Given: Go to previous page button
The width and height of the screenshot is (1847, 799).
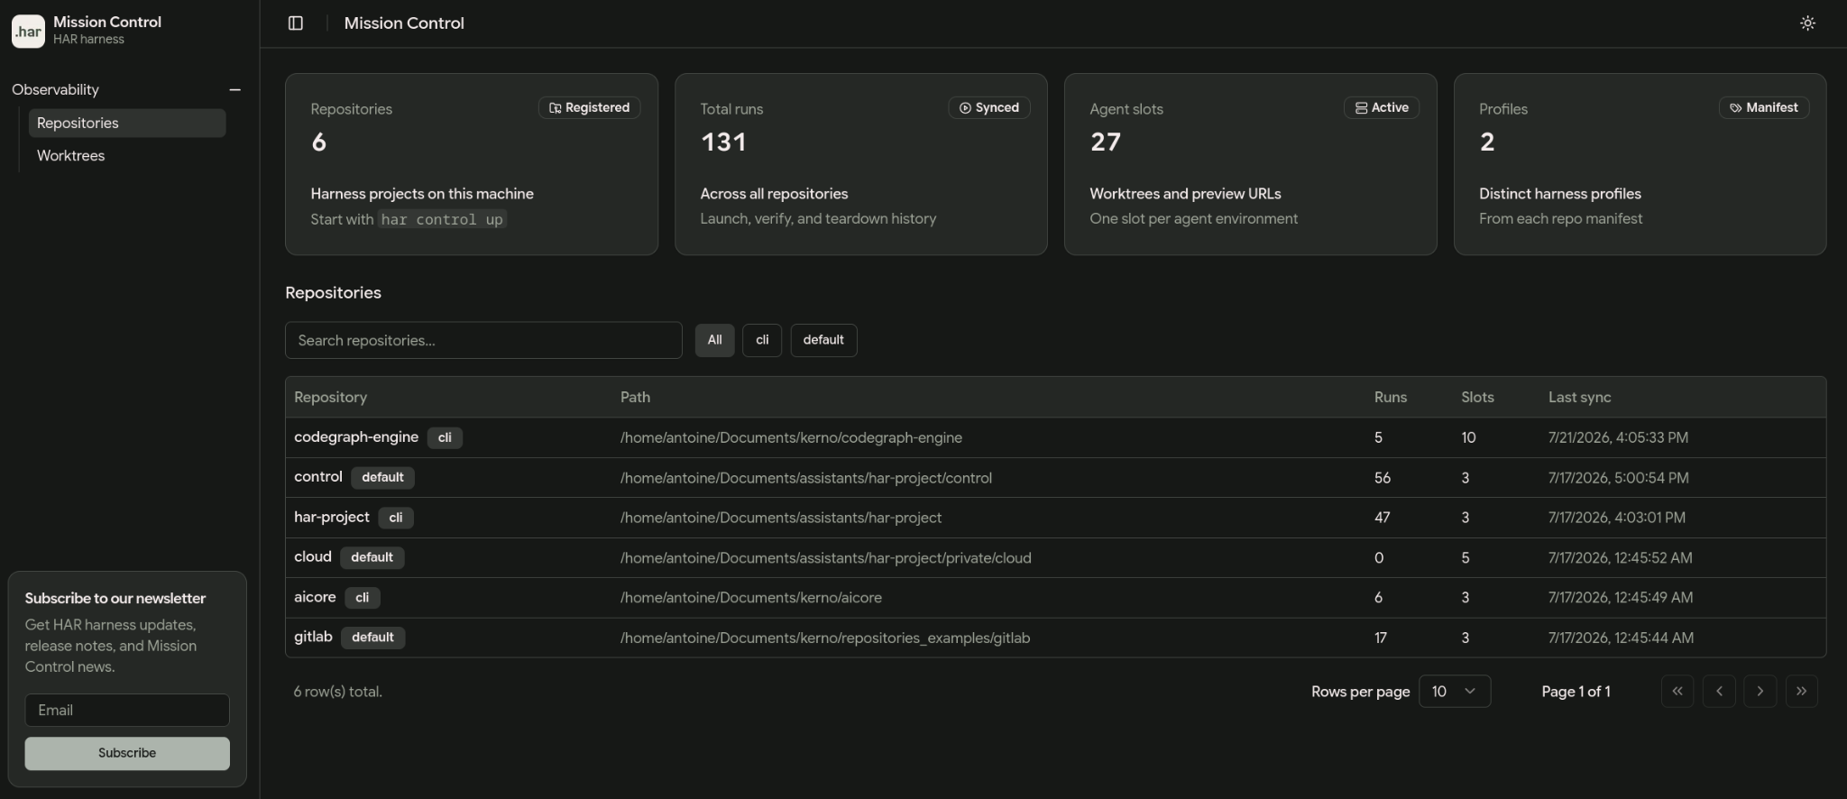Looking at the screenshot, I should (1719, 692).
